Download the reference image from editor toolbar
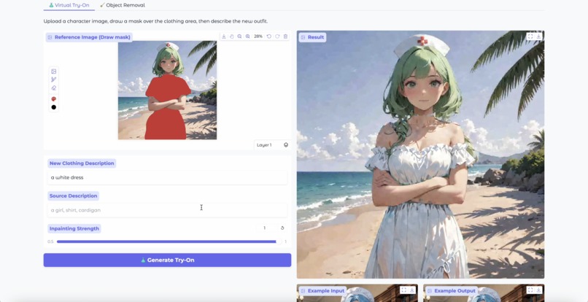 point(224,36)
